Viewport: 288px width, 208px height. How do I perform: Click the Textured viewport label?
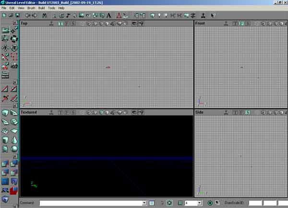pyautogui.click(x=29, y=112)
